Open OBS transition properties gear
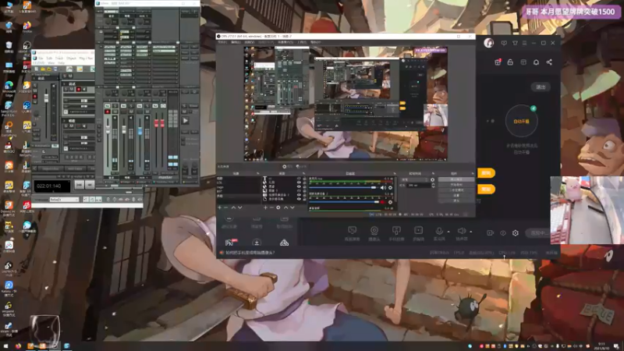The image size is (624, 351). [x=433, y=180]
